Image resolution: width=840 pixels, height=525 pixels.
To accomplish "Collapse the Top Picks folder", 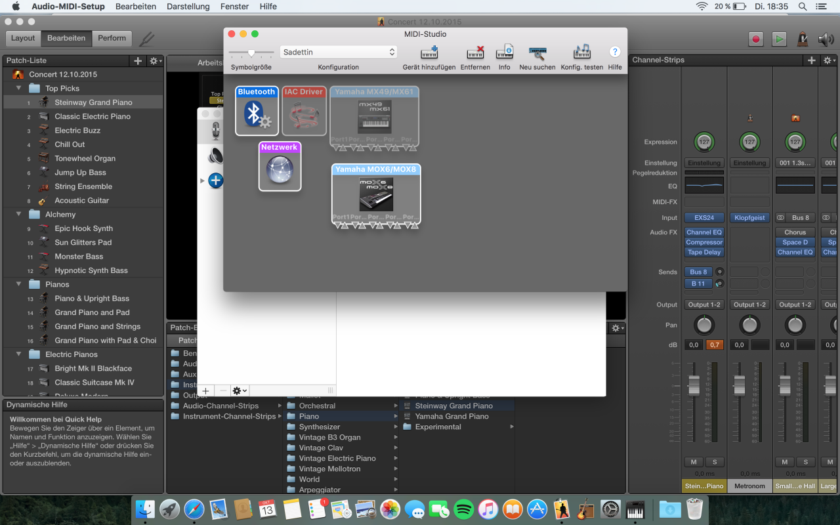I will (x=19, y=88).
